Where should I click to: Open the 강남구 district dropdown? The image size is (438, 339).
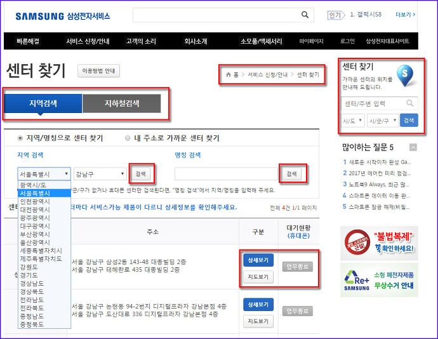coord(100,174)
